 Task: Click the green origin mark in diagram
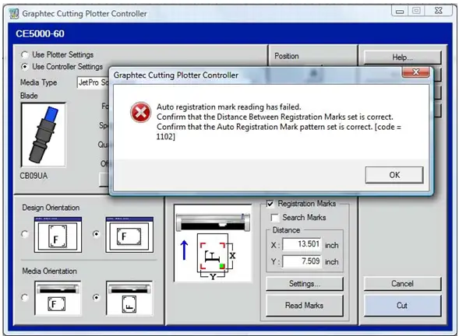[x=222, y=266]
